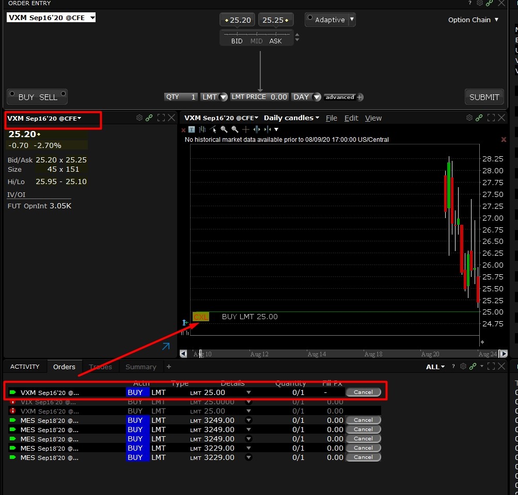Open Order Entry help question mark
518x495 pixels.
tap(470, 3)
